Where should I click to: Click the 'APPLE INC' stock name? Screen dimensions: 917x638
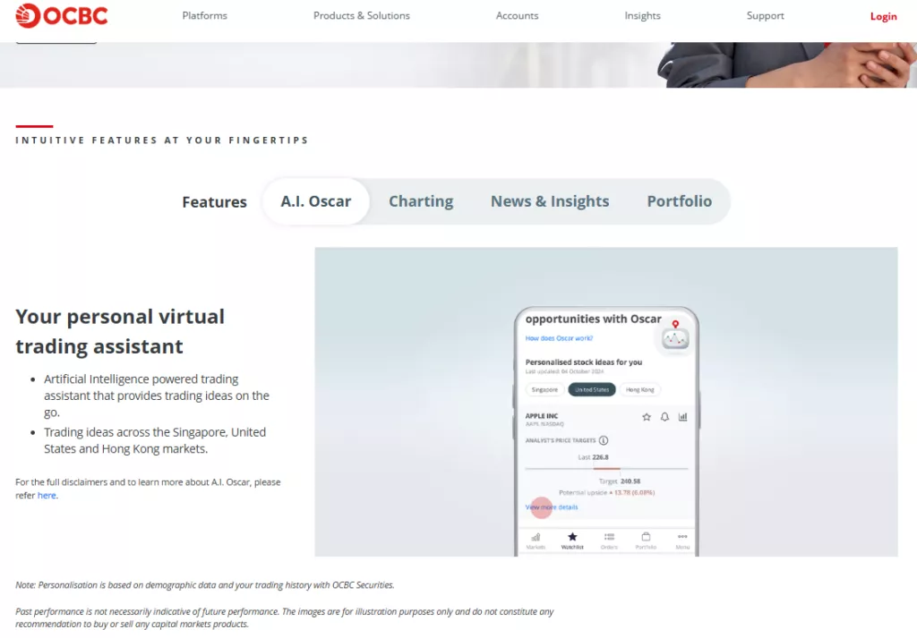(x=542, y=416)
